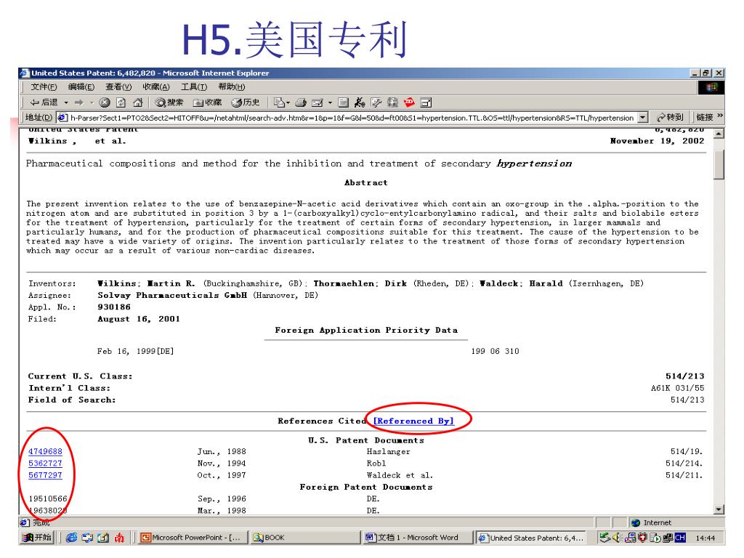
Task: Switch to United States Patent taskbar button
Action: [530, 538]
